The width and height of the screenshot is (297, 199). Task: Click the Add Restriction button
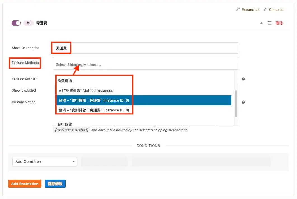[25, 184]
